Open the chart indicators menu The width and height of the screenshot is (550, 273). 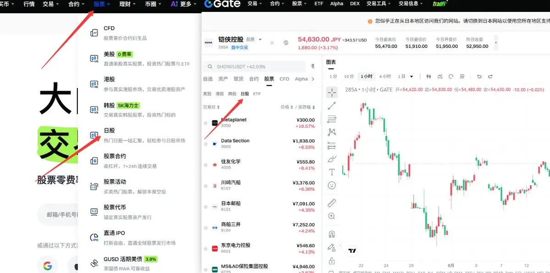(x=440, y=76)
